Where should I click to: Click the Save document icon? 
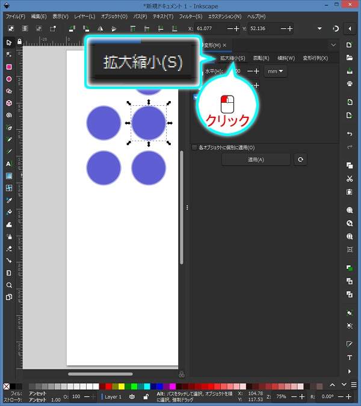(x=350, y=71)
